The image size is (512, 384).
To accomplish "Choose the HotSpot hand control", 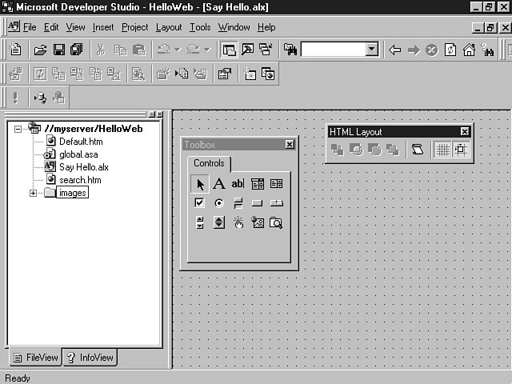I will click(x=238, y=223).
